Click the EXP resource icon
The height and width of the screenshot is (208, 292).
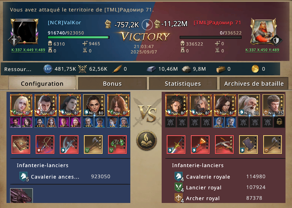click(x=48, y=69)
